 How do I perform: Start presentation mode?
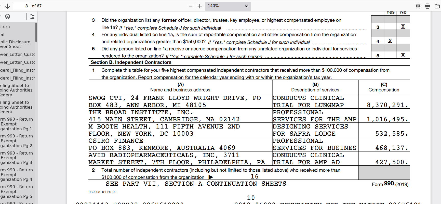(x=418, y=6)
